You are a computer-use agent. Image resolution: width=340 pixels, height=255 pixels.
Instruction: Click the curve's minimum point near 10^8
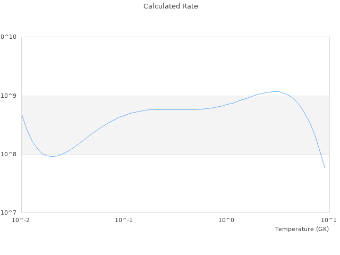[x=53, y=156]
